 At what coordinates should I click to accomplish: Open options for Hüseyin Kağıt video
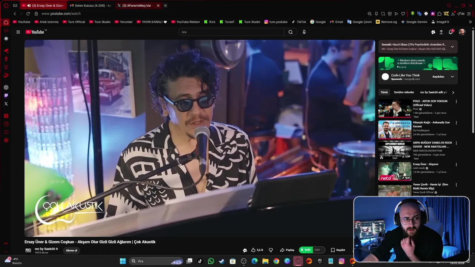pyautogui.click(x=456, y=123)
